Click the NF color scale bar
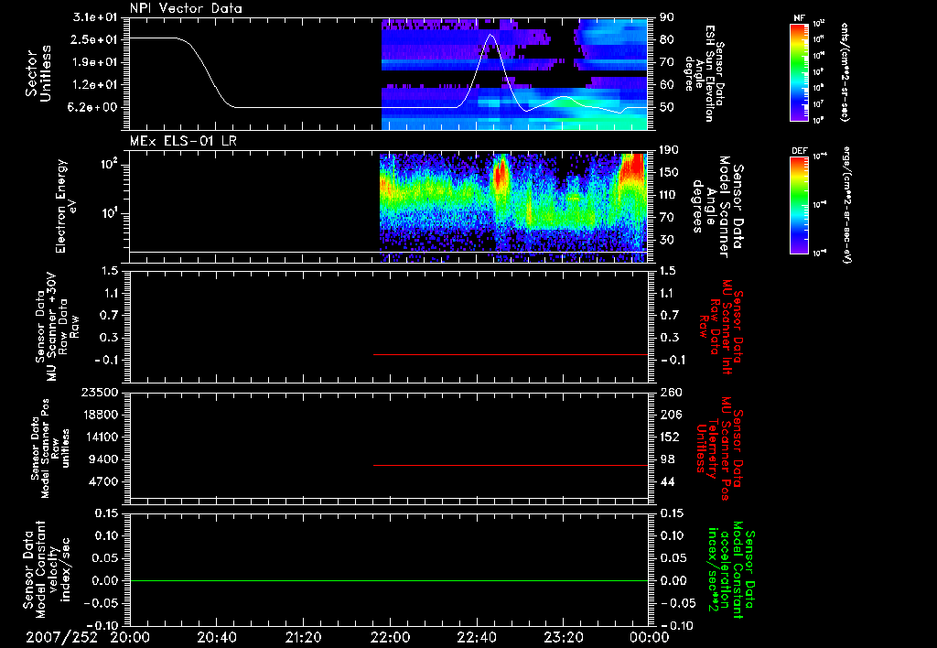The height and width of the screenshot is (648, 937). [x=800, y=72]
